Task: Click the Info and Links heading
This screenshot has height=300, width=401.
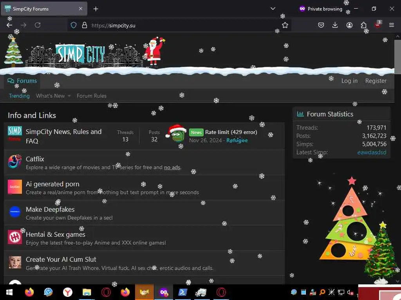Action: pyautogui.click(x=32, y=115)
